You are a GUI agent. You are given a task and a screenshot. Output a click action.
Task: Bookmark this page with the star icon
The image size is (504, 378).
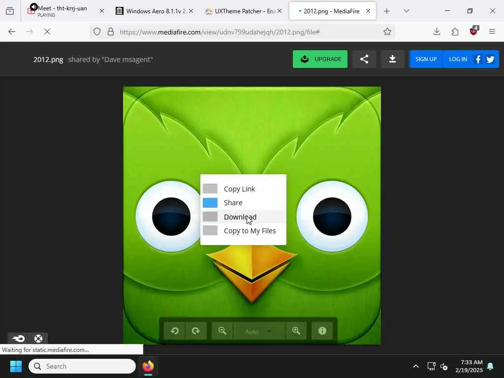[x=387, y=31]
